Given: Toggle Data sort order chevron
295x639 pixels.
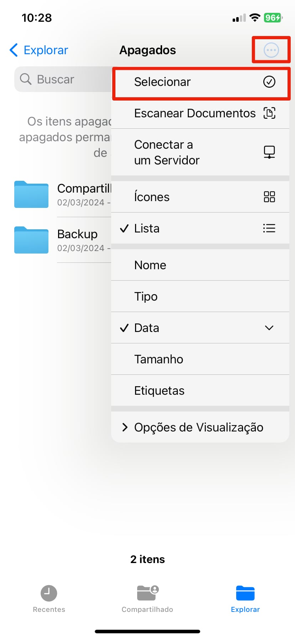Looking at the screenshot, I should pyautogui.click(x=269, y=328).
